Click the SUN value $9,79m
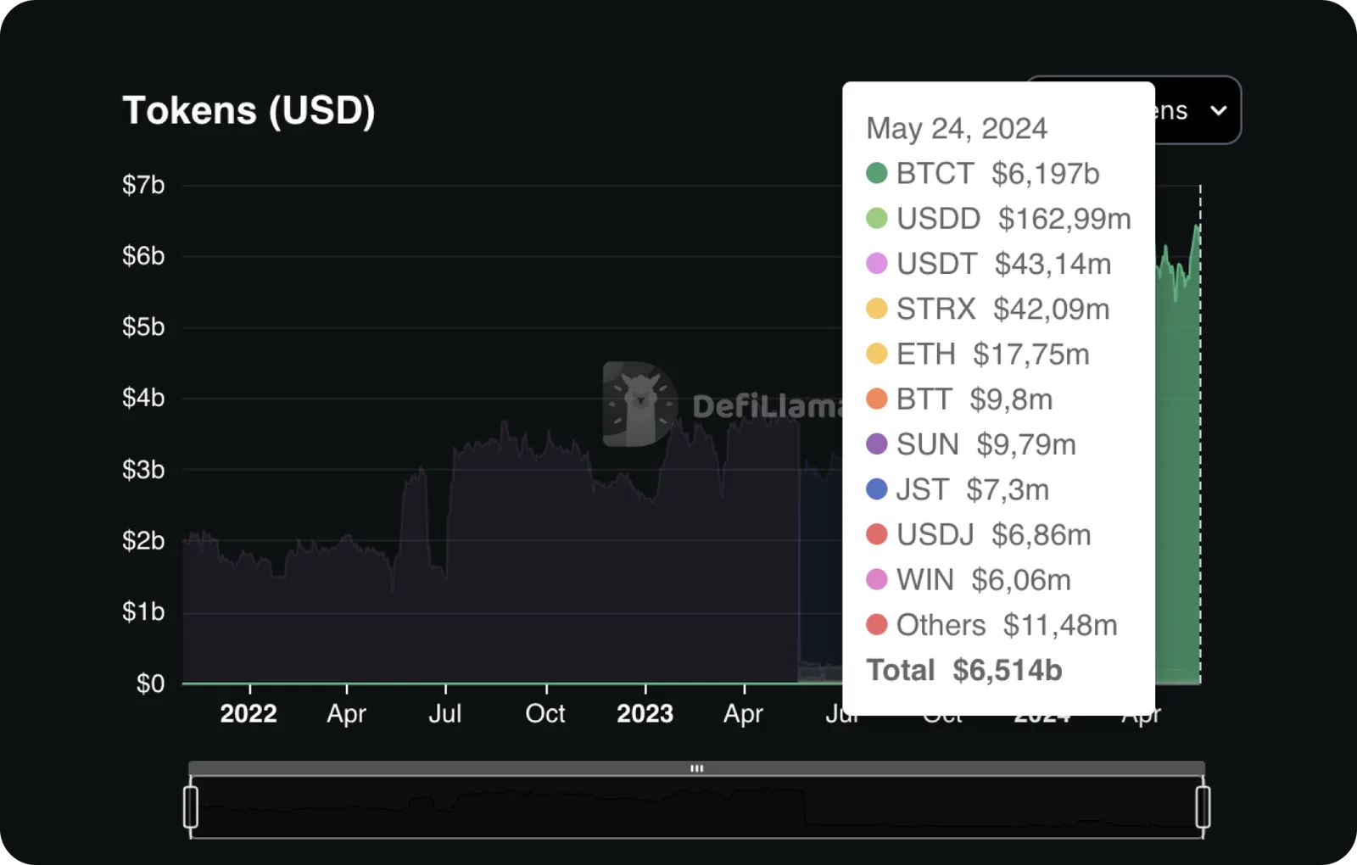 click(1026, 444)
